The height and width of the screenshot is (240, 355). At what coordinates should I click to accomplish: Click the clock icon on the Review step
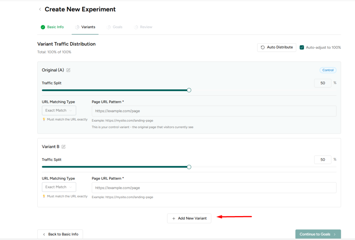(x=136, y=27)
